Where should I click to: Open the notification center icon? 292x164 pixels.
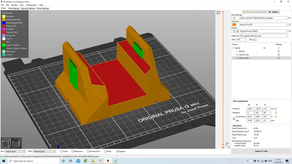(287, 161)
